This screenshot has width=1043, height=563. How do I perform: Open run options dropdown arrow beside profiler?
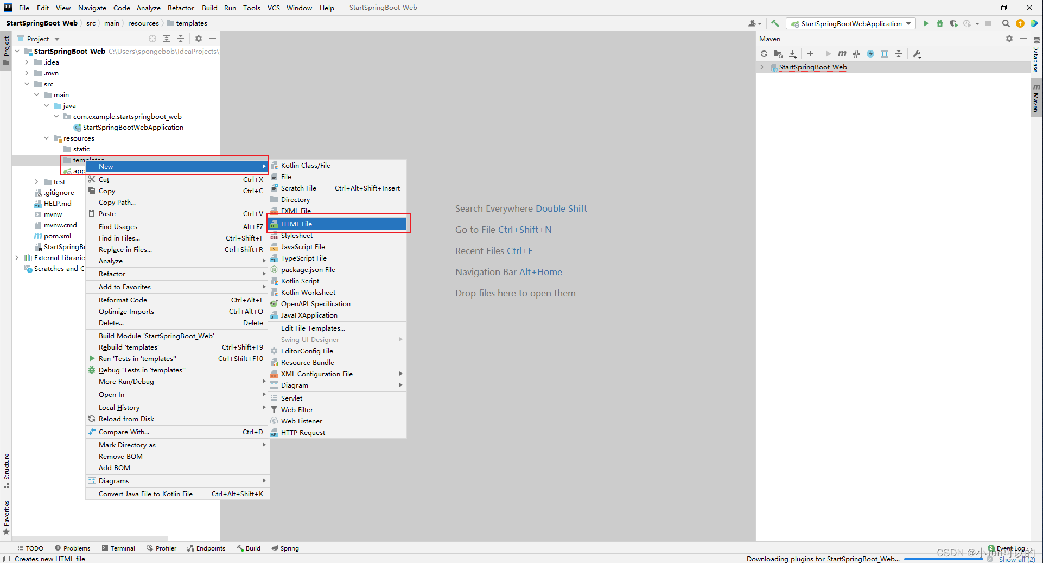977,23
